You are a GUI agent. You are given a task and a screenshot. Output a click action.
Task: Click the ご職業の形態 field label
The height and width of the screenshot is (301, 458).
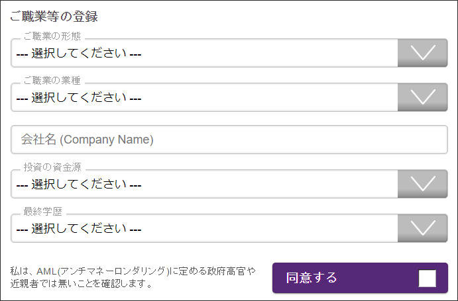(52, 36)
